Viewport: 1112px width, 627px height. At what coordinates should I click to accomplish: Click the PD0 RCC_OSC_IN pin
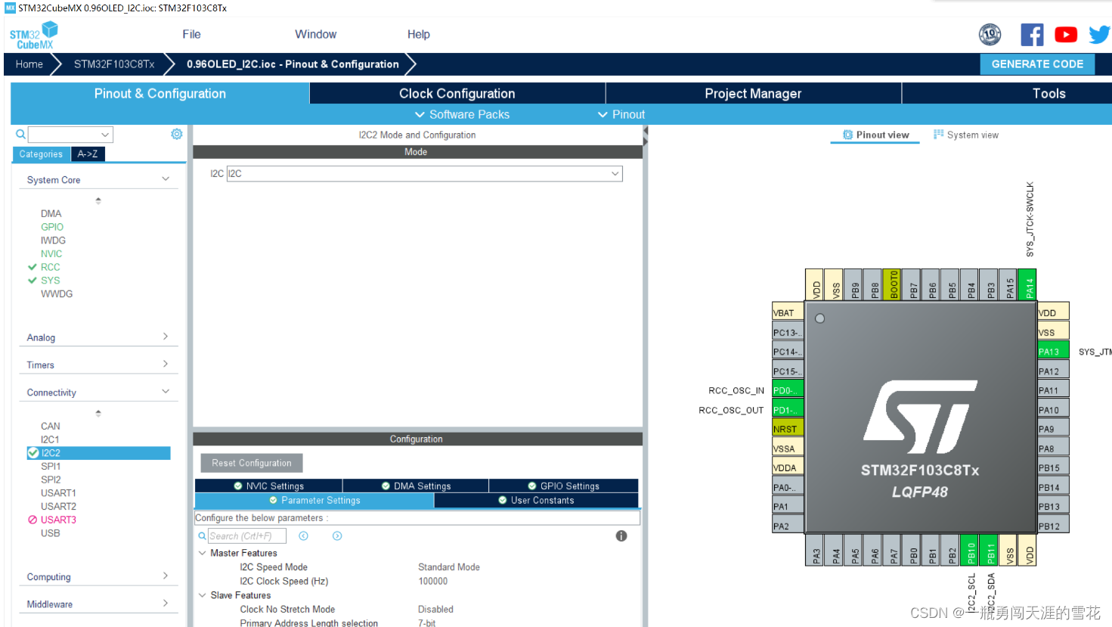click(787, 390)
